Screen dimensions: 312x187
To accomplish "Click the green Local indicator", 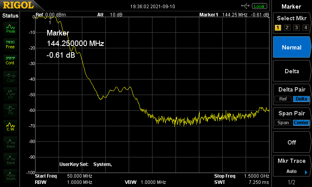I will pyautogui.click(x=259, y=6).
